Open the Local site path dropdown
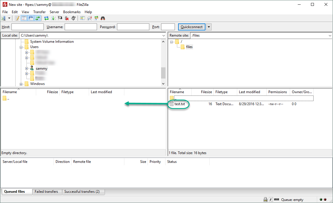Viewport: 333px width, 203px height. pyautogui.click(x=163, y=35)
